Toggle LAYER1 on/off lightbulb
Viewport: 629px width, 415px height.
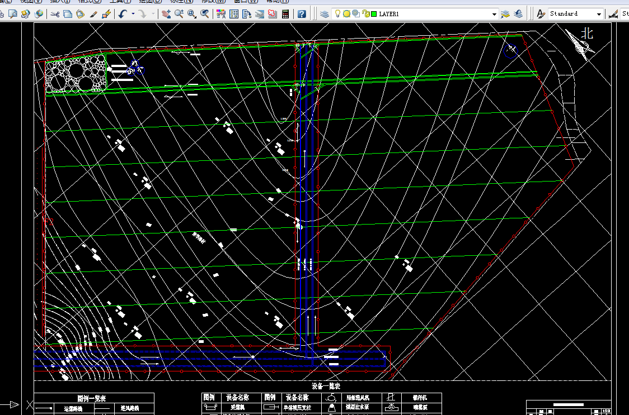[x=338, y=14]
